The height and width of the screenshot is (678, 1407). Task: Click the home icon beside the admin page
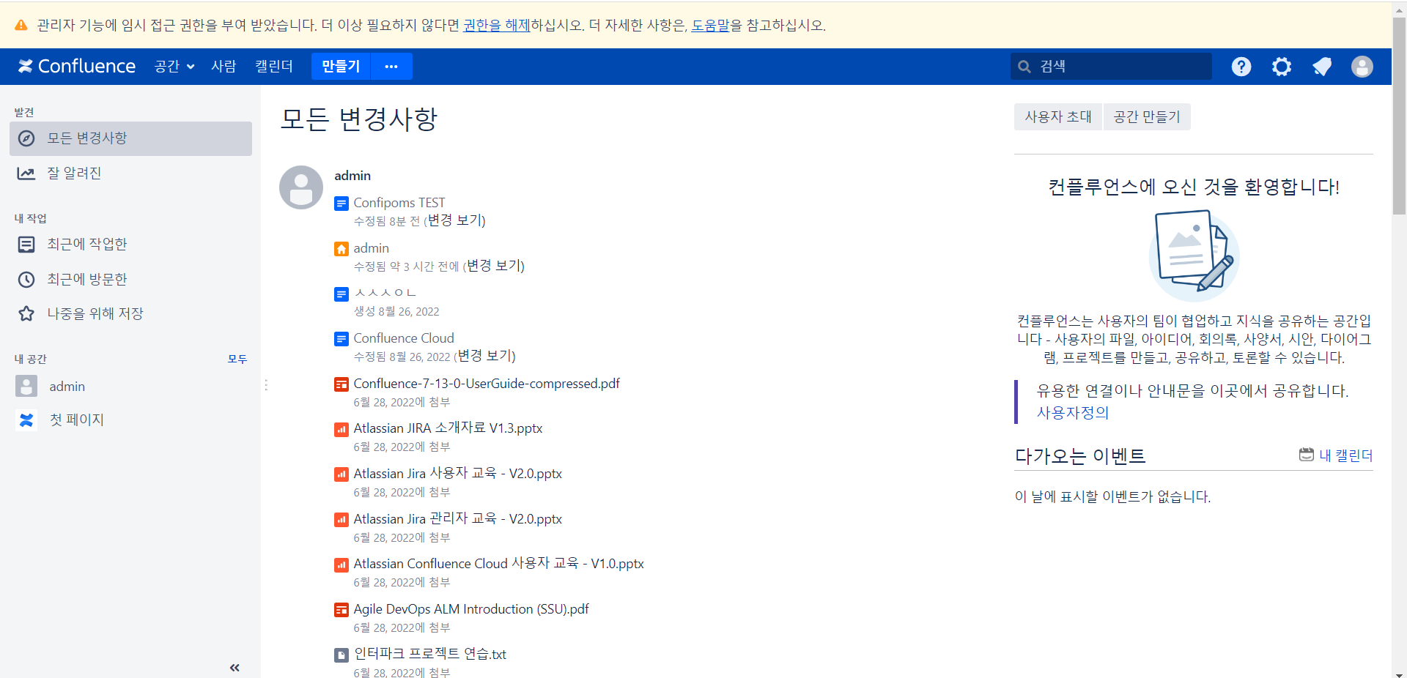[341, 249]
